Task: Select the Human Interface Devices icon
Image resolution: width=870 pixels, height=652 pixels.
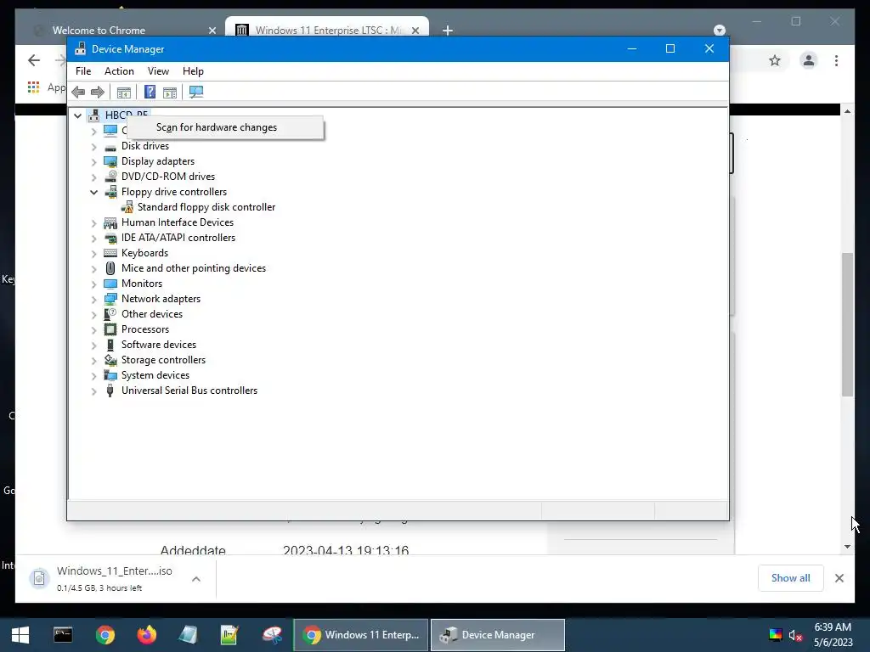Action: click(110, 222)
